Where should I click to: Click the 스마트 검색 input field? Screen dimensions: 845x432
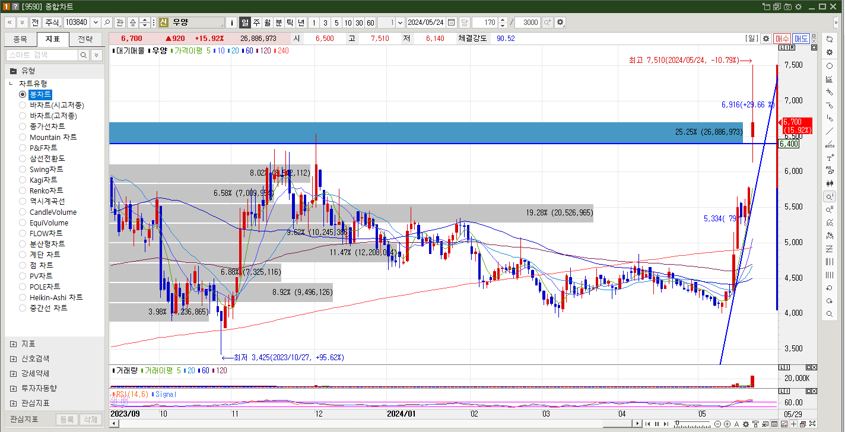pos(42,55)
